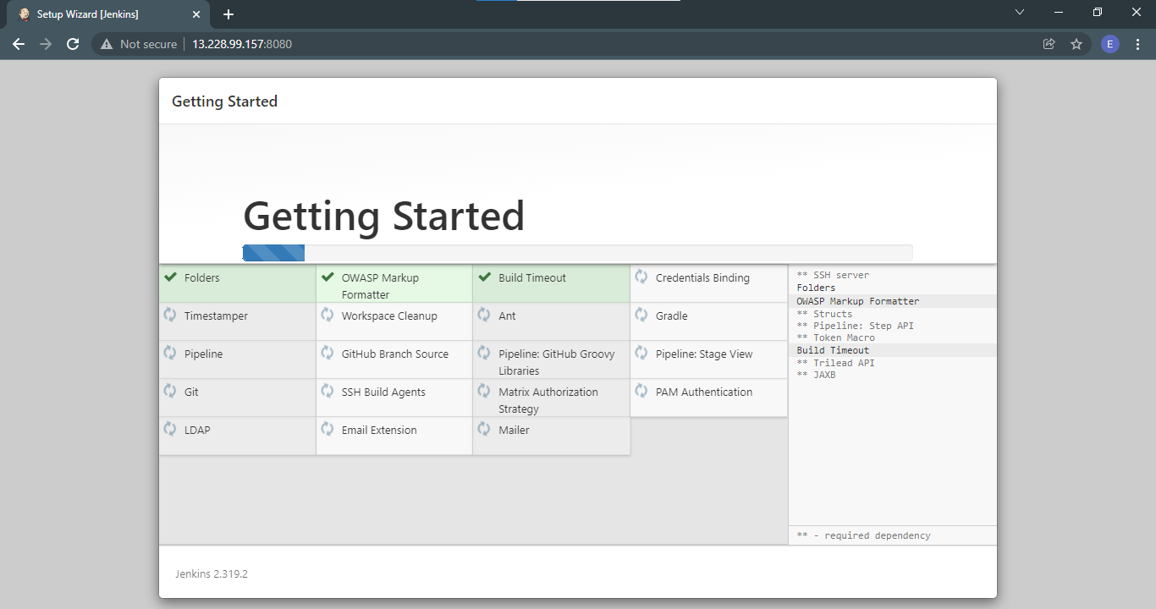Viewport: 1156px width, 609px height.
Task: Click the LDAP plugin label
Action: 197,430
